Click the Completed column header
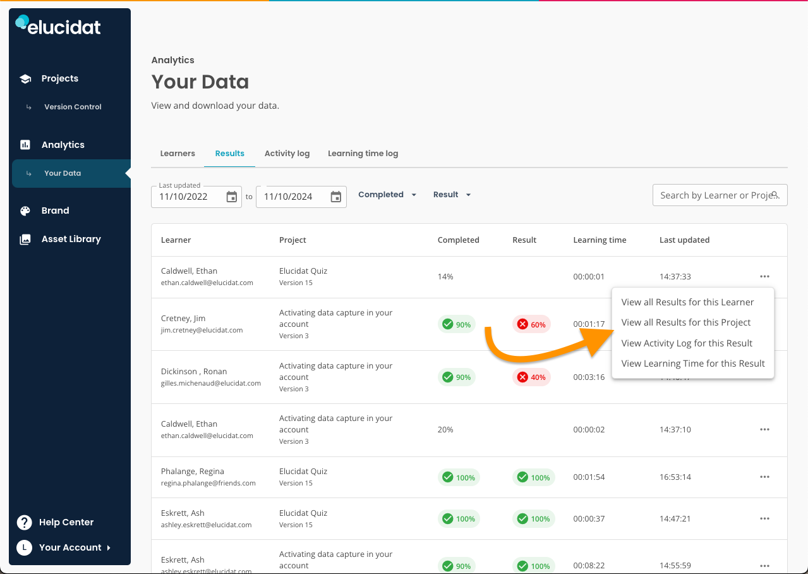This screenshot has height=574, width=808. pos(458,240)
